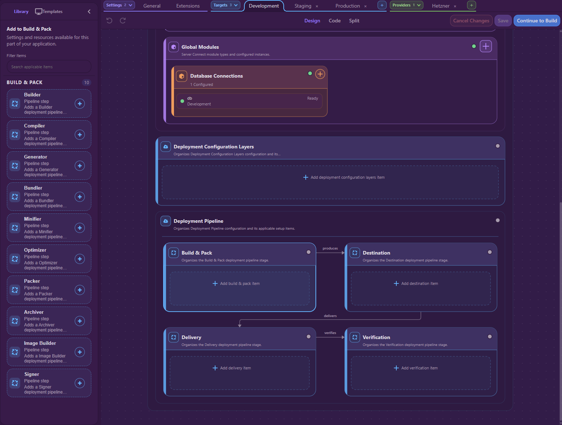Add the Signer pipeline step
Image resolution: width=562 pixels, height=425 pixels.
80,383
